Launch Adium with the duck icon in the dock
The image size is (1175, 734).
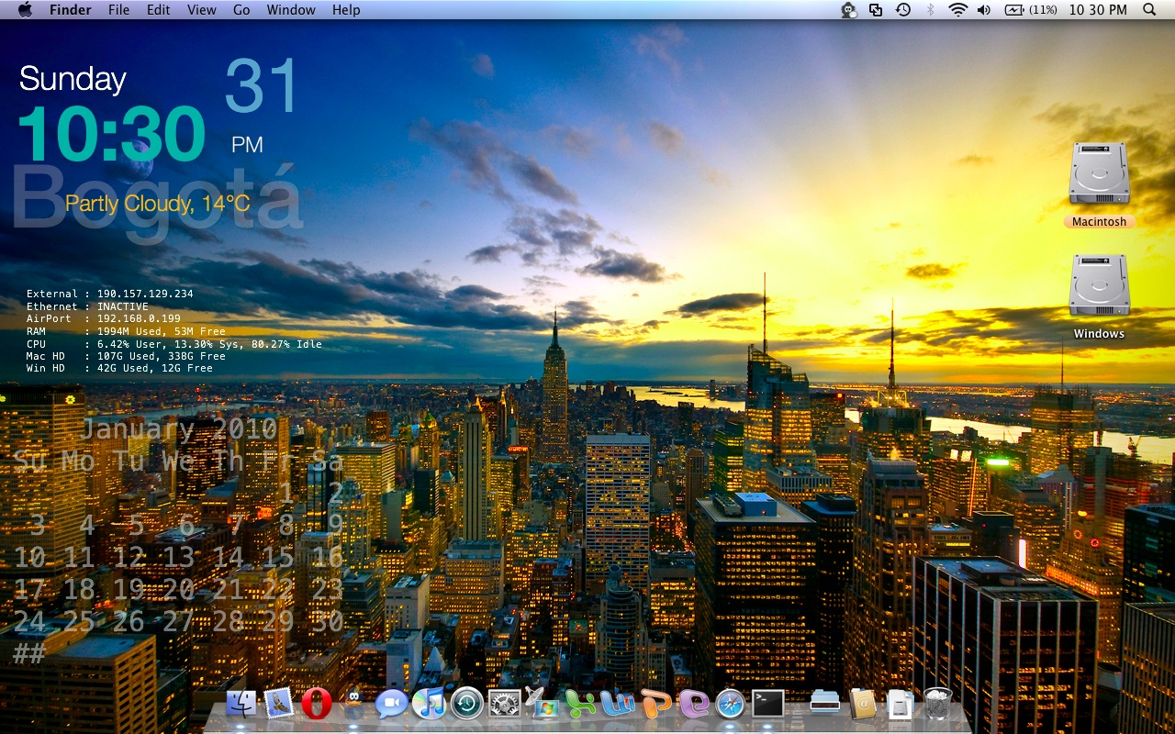[353, 704]
